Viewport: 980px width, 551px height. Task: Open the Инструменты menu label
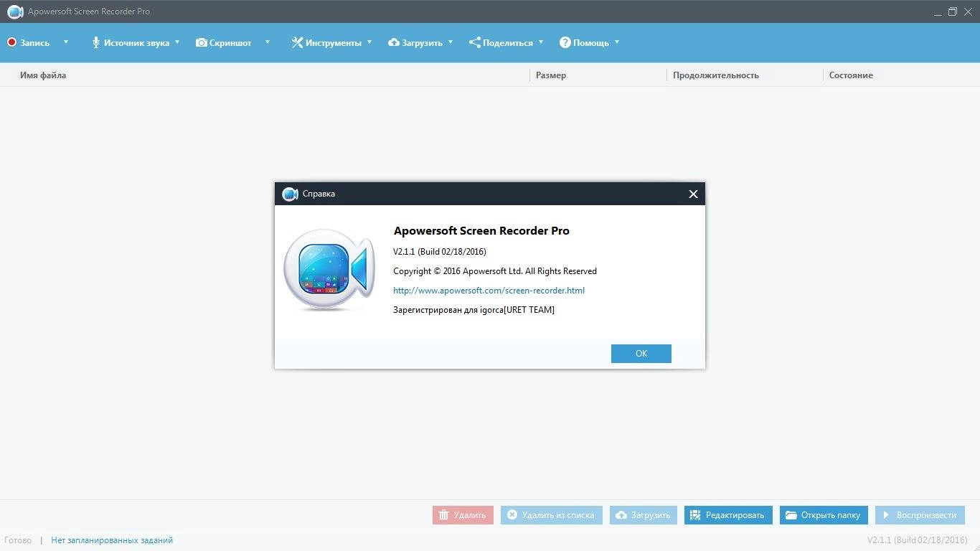(334, 43)
